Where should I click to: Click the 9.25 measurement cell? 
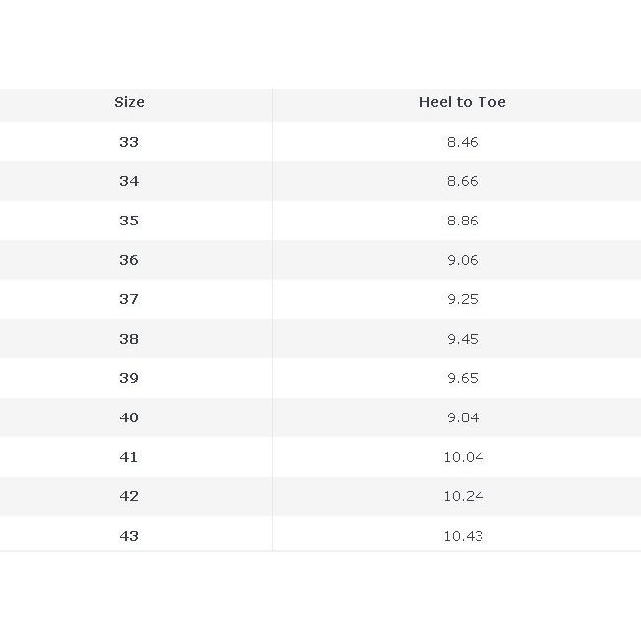[x=462, y=299]
